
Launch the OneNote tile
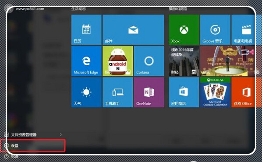[x=149, y=92]
